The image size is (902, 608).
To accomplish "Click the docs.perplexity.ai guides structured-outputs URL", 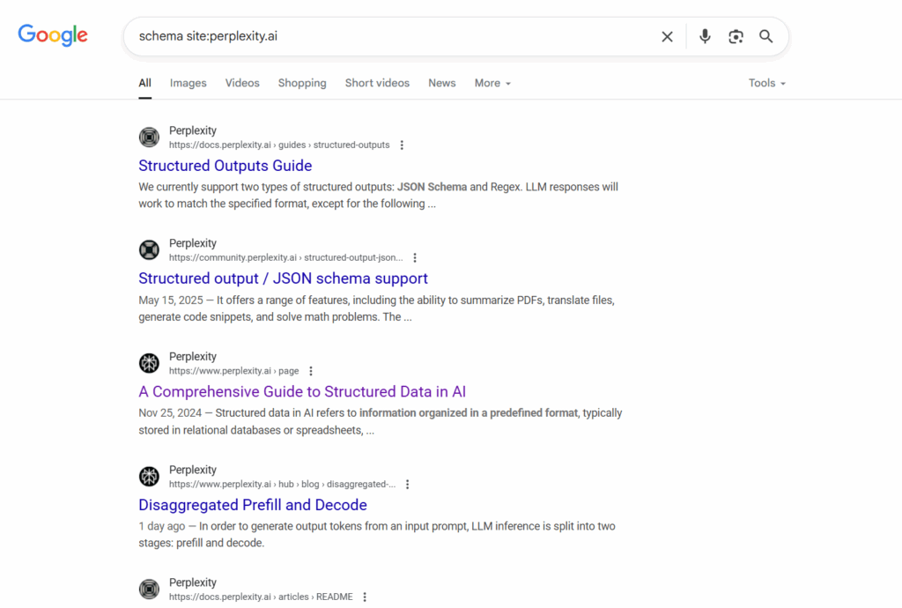I will click(x=279, y=145).
